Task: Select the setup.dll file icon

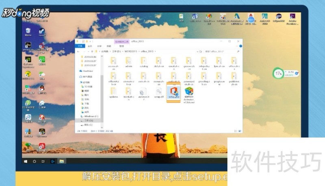Action: coord(159,93)
